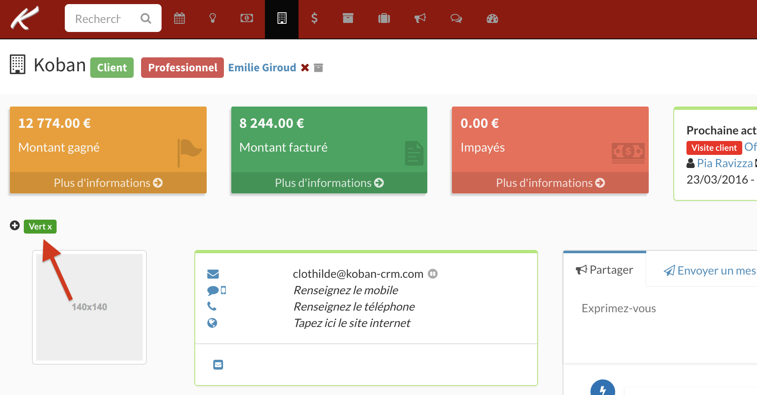
Task: Switch to Envoyer un message tab
Action: (709, 270)
